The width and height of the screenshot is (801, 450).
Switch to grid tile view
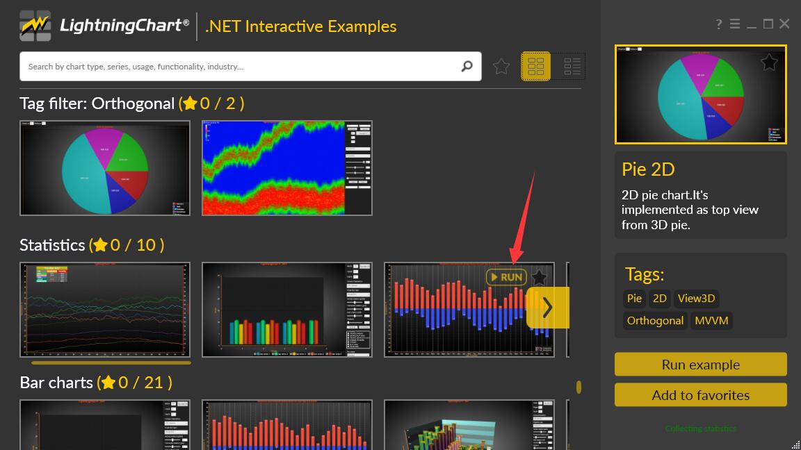click(x=536, y=67)
